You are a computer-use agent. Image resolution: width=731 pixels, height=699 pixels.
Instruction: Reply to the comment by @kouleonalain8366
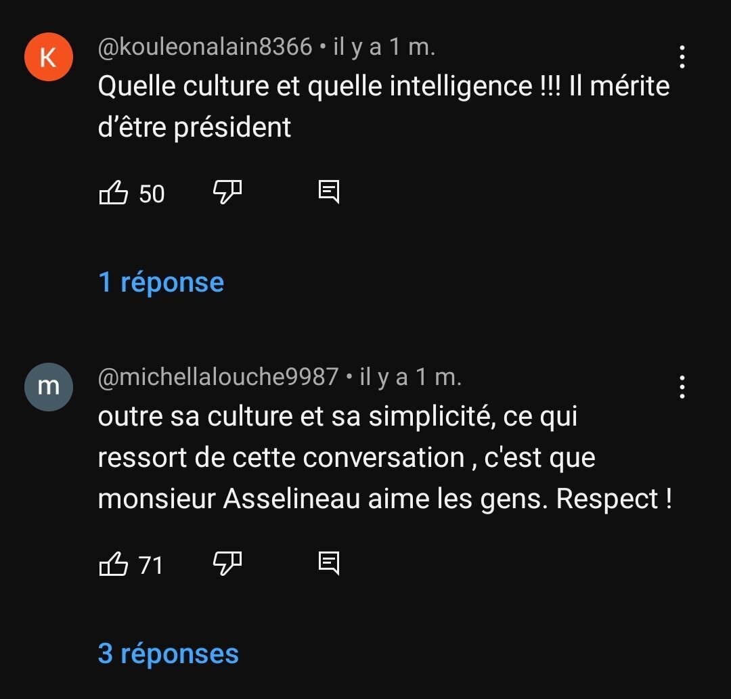coord(329,193)
